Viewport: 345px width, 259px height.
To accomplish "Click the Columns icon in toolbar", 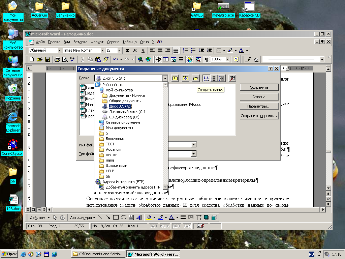I will (181, 59).
